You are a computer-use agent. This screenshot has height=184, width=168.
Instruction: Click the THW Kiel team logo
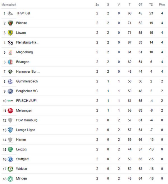coord(10,13)
